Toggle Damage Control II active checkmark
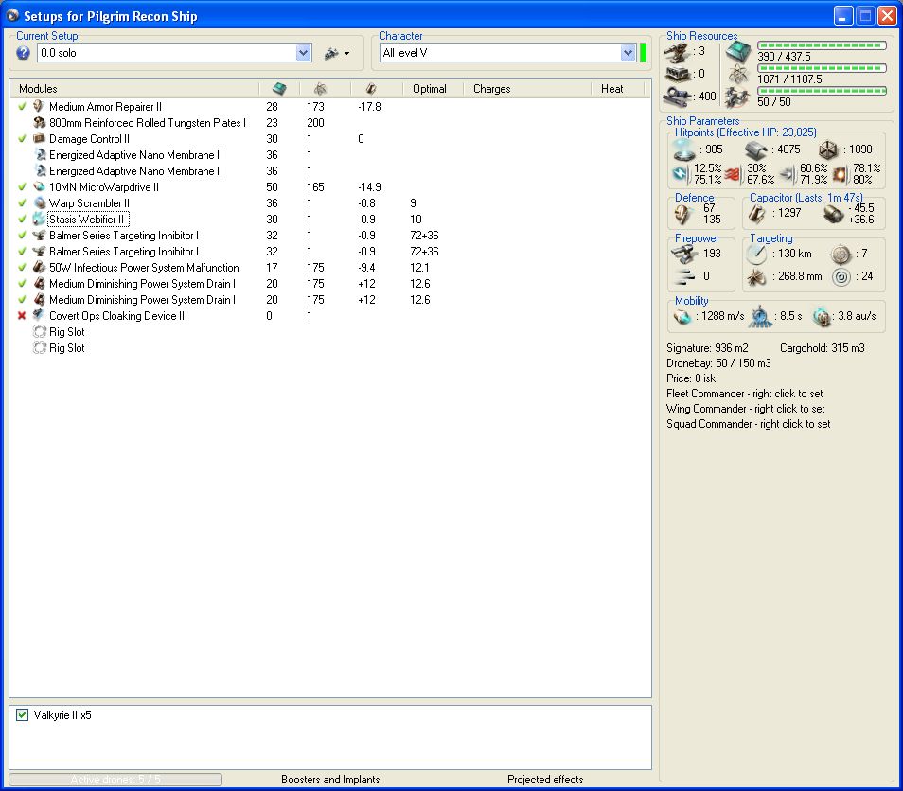Screen dimensions: 903x791 click(22, 139)
